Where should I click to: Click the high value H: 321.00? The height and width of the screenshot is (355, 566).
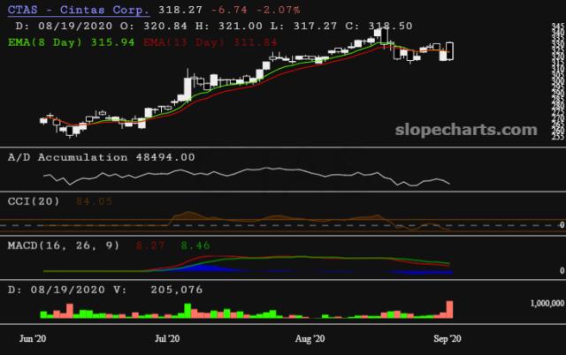(x=229, y=26)
